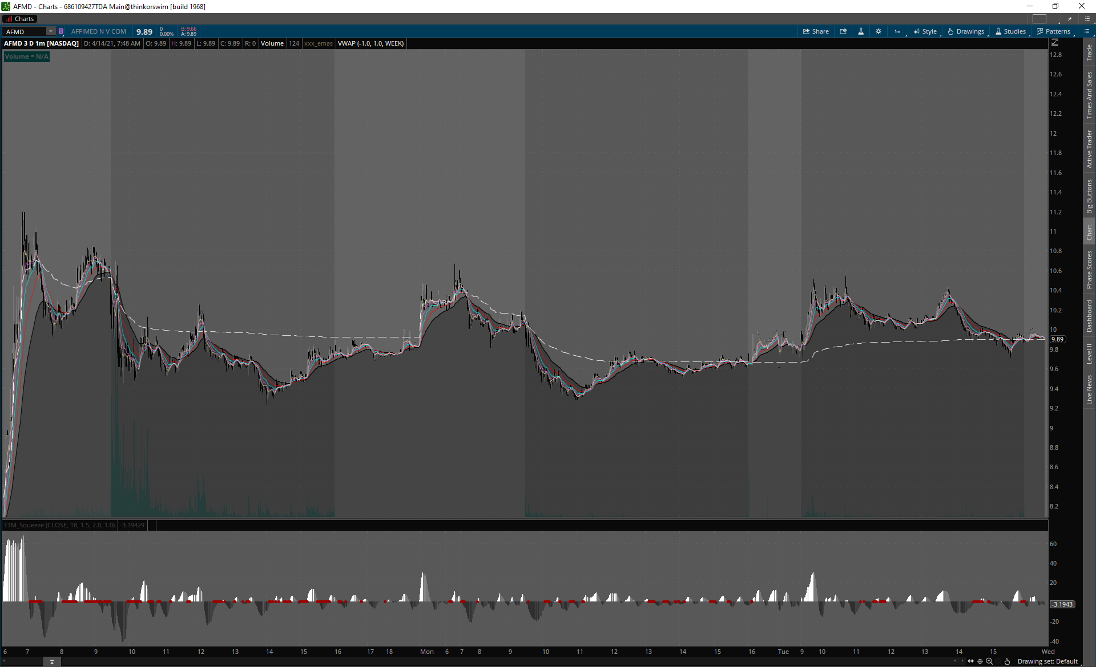Select the hand drawing tool icon
This screenshot has height=667, width=1096.
(1008, 661)
